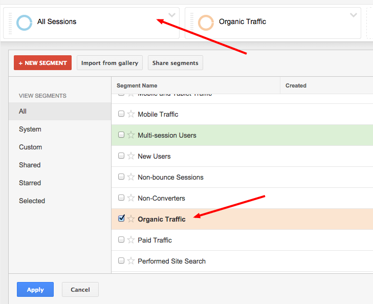Star the Paid Traffic segment
This screenshot has width=373, height=304.
[131, 240]
